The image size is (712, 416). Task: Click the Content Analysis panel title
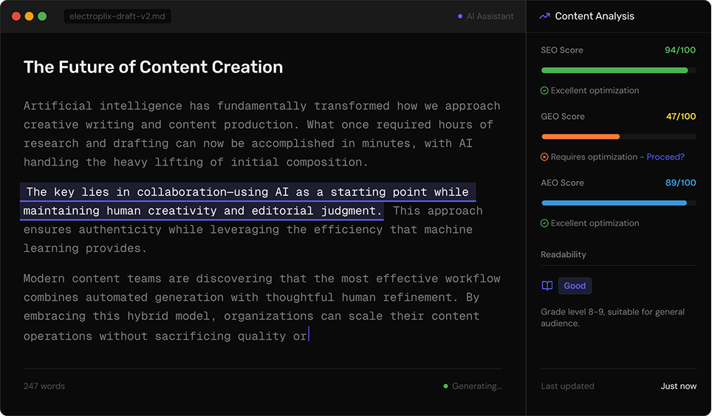(x=595, y=16)
